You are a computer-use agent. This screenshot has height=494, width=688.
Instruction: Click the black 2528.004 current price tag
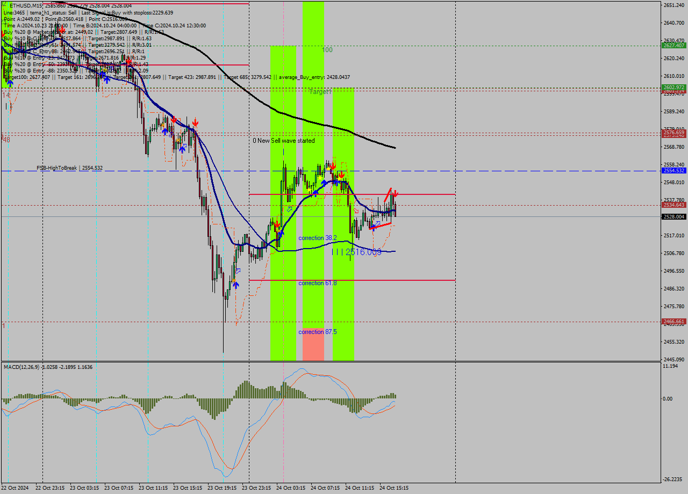click(673, 217)
